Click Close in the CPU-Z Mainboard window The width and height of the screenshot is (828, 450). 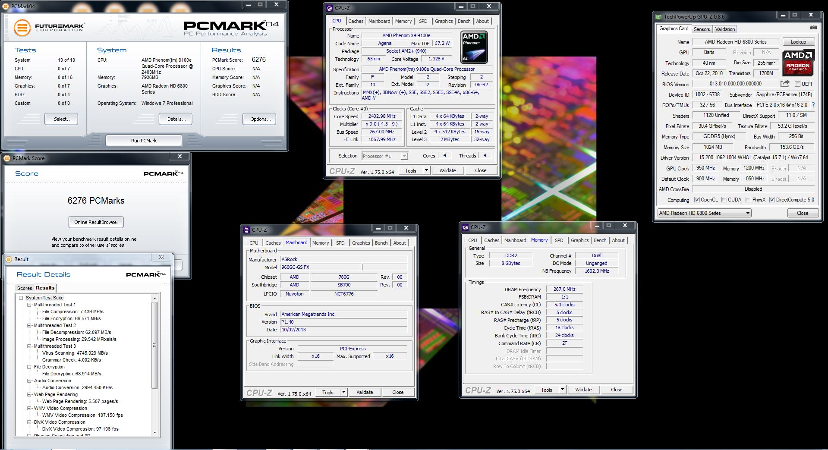(398, 392)
